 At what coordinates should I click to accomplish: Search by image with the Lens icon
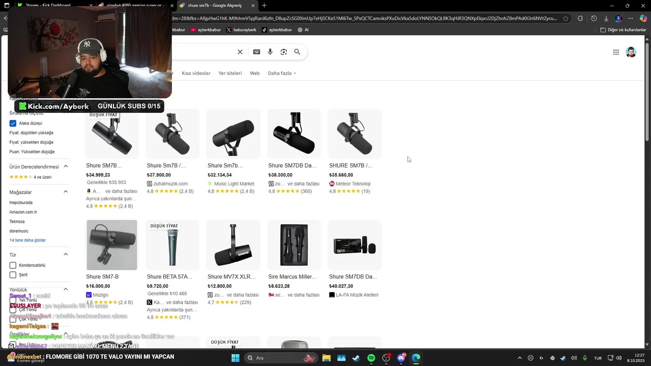(284, 52)
